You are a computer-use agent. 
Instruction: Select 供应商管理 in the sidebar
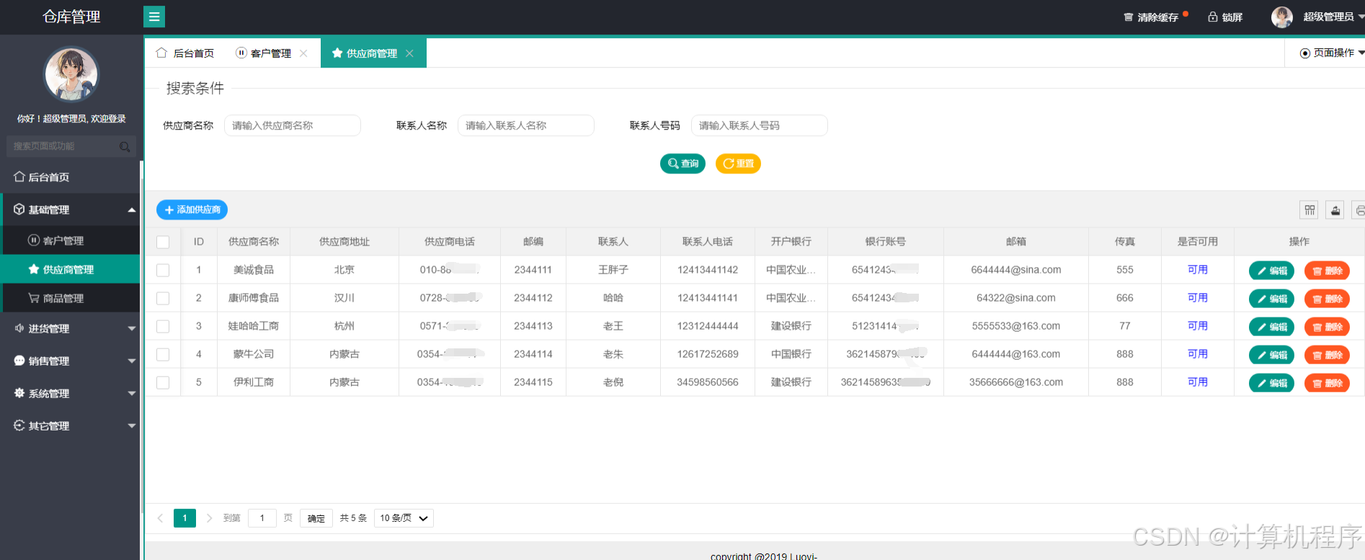(71, 269)
